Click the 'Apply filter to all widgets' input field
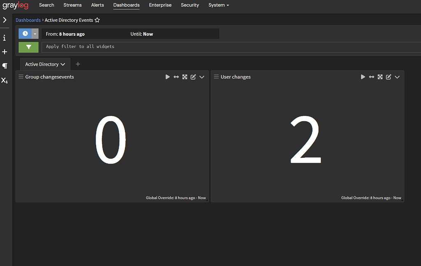The width and height of the screenshot is (421, 266). pyautogui.click(x=123, y=46)
